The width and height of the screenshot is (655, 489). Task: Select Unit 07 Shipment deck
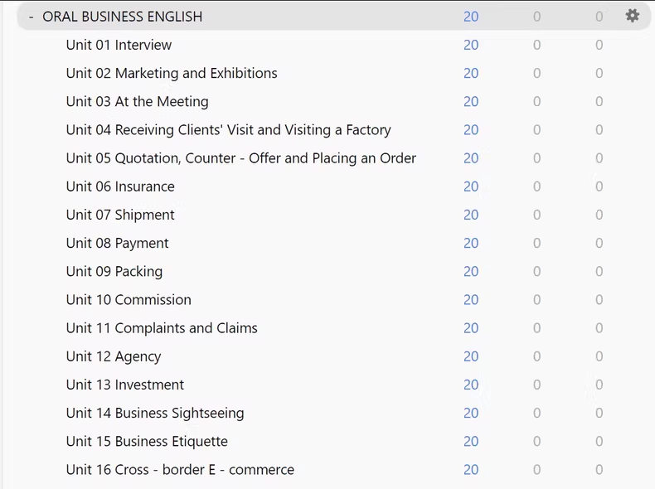[120, 215]
